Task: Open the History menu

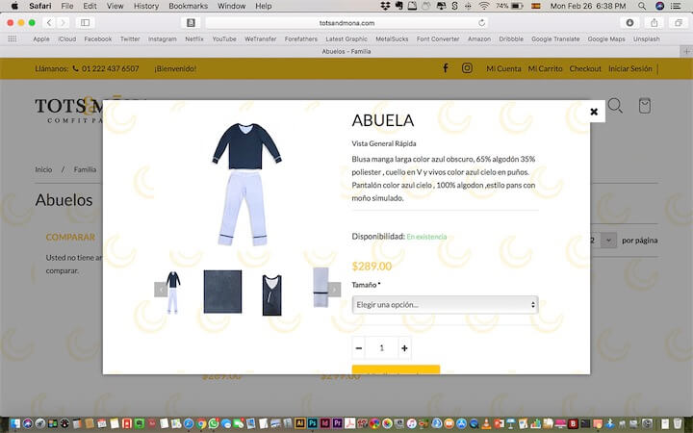Action: click(x=146, y=6)
